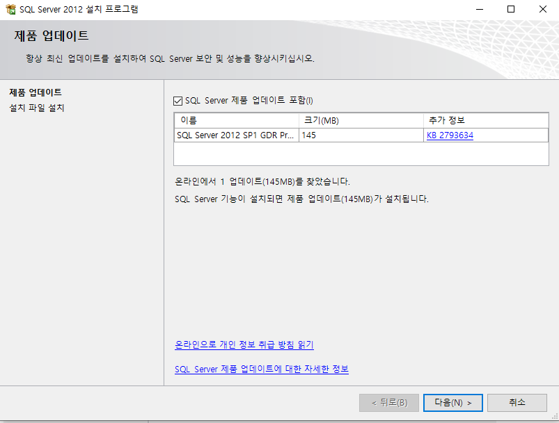Open the KB 2793634 link
559x423 pixels.
(450, 135)
